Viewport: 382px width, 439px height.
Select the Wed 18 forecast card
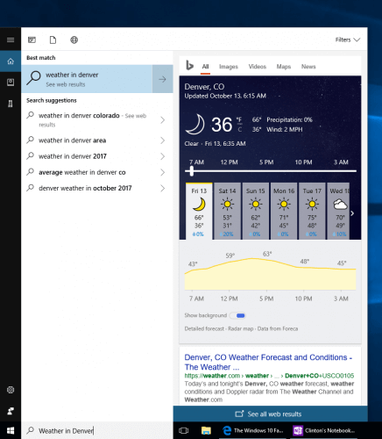338,211
